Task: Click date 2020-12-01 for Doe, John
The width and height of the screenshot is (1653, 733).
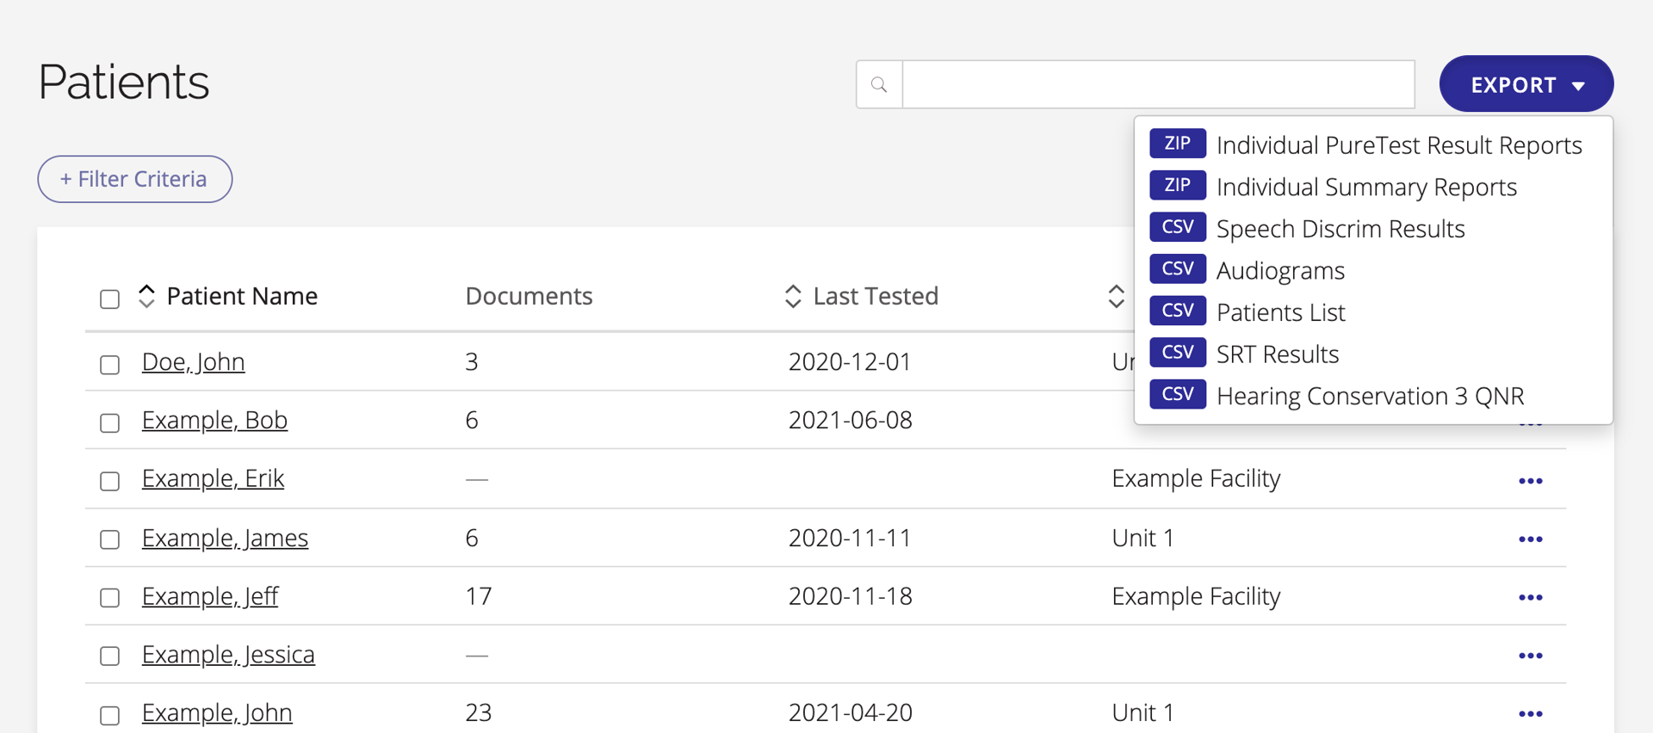Action: (850, 361)
